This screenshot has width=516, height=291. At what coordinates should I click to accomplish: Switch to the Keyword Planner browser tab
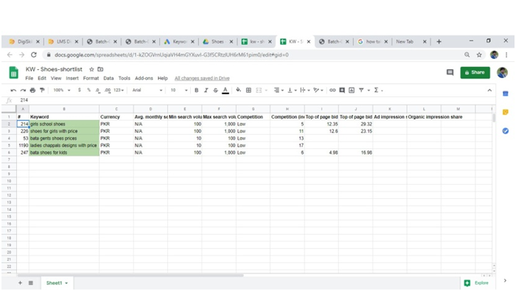(179, 41)
